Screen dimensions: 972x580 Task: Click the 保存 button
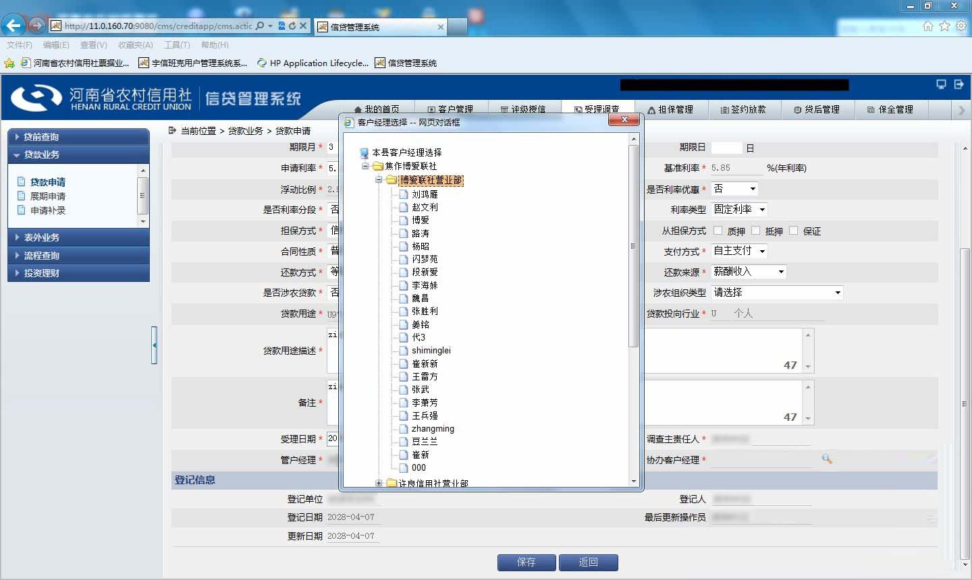point(526,562)
